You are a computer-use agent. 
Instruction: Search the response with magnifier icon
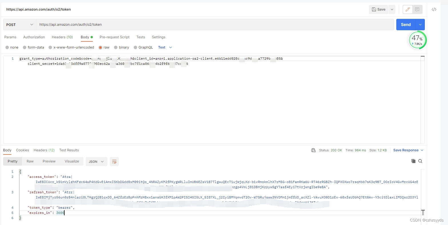tap(420, 161)
